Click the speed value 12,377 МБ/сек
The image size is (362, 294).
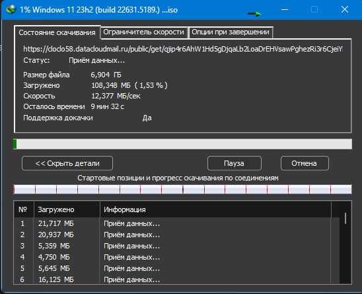coord(116,96)
